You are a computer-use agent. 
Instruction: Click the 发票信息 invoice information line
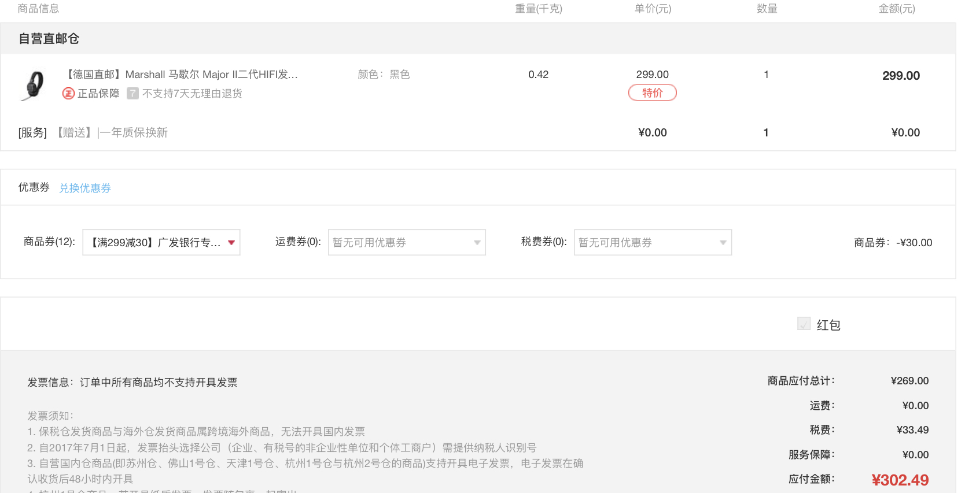point(132,383)
